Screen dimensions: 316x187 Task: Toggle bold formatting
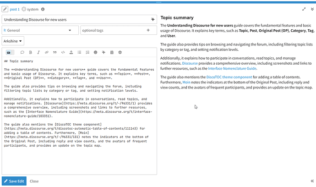[x=30, y=52]
